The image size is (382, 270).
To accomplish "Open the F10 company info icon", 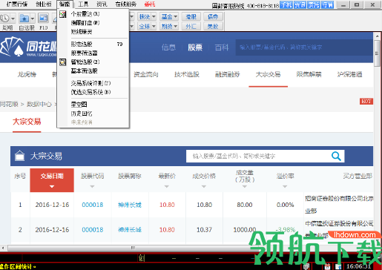I will [x=44, y=19].
